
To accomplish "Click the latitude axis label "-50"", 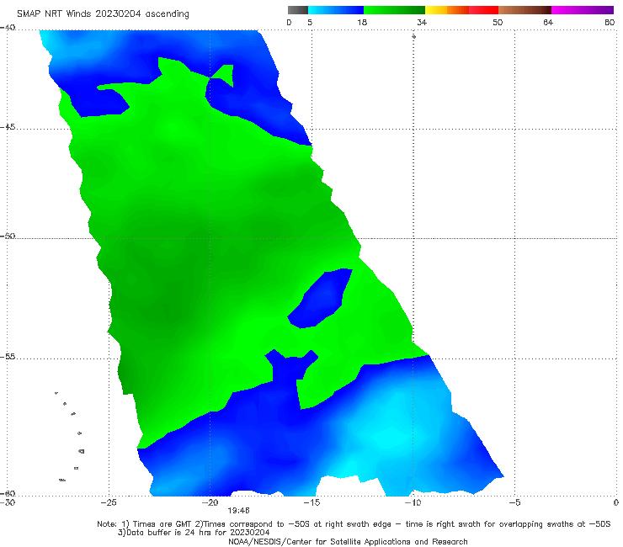I will (8, 236).
